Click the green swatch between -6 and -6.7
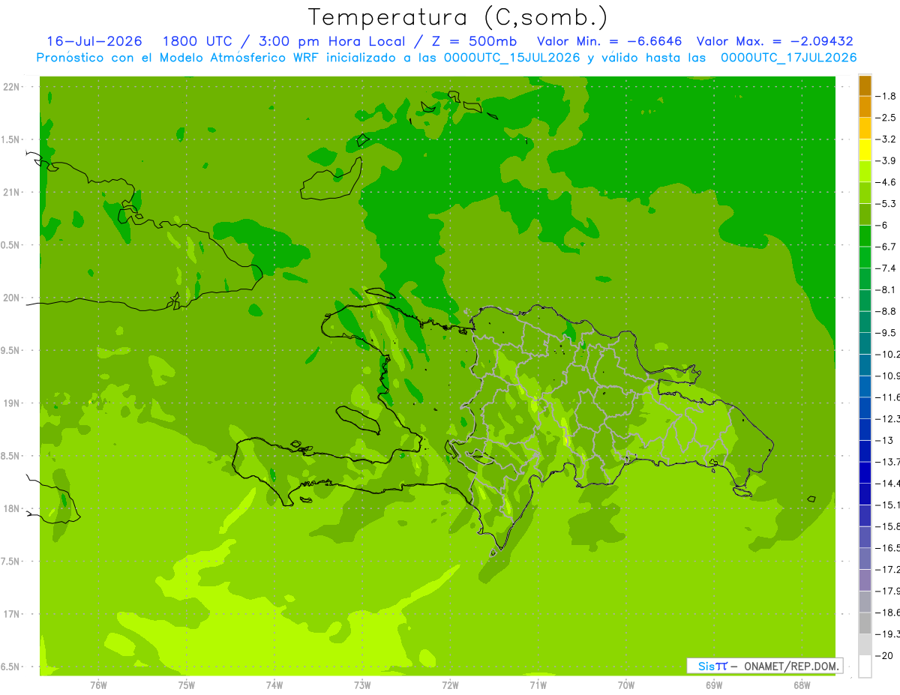 865,235
